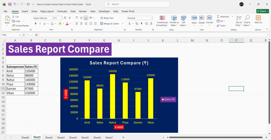Toggle underline formatting
This screenshot has height=140, width=271.
pyautogui.click(x=44, y=24)
